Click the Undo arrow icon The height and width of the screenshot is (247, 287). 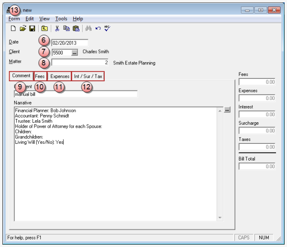tap(98, 29)
